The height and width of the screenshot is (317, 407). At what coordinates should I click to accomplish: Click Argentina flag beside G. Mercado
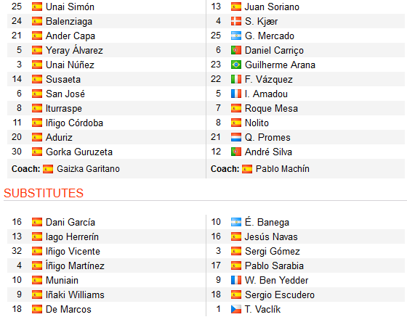point(236,36)
